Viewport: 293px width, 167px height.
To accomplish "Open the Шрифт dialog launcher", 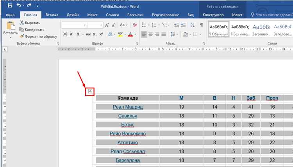I will pyautogui.click(x=137, y=43).
